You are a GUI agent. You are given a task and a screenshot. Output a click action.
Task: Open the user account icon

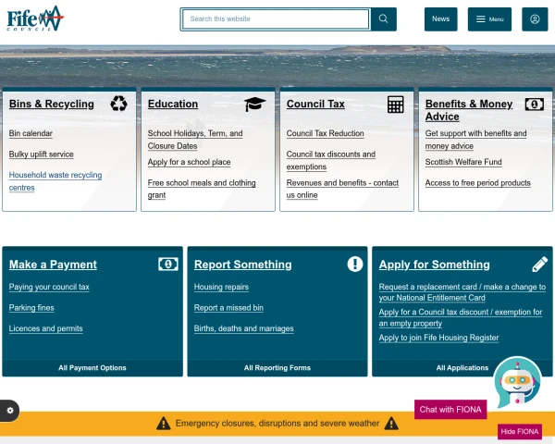tap(535, 19)
